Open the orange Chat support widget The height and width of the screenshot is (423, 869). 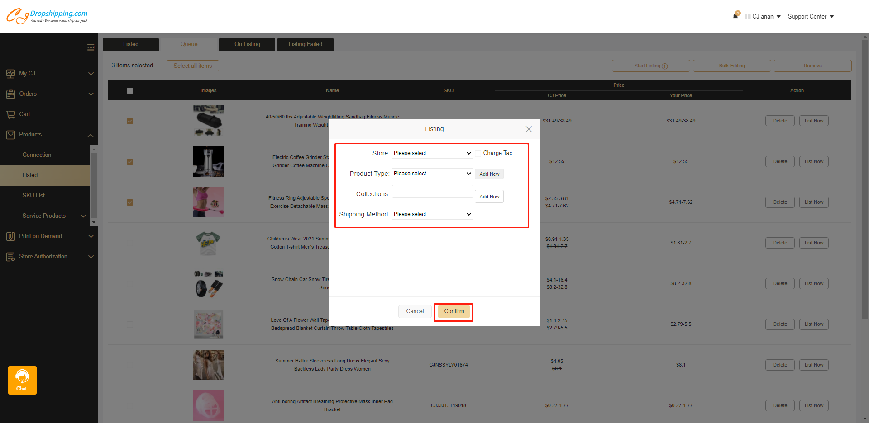(22, 380)
